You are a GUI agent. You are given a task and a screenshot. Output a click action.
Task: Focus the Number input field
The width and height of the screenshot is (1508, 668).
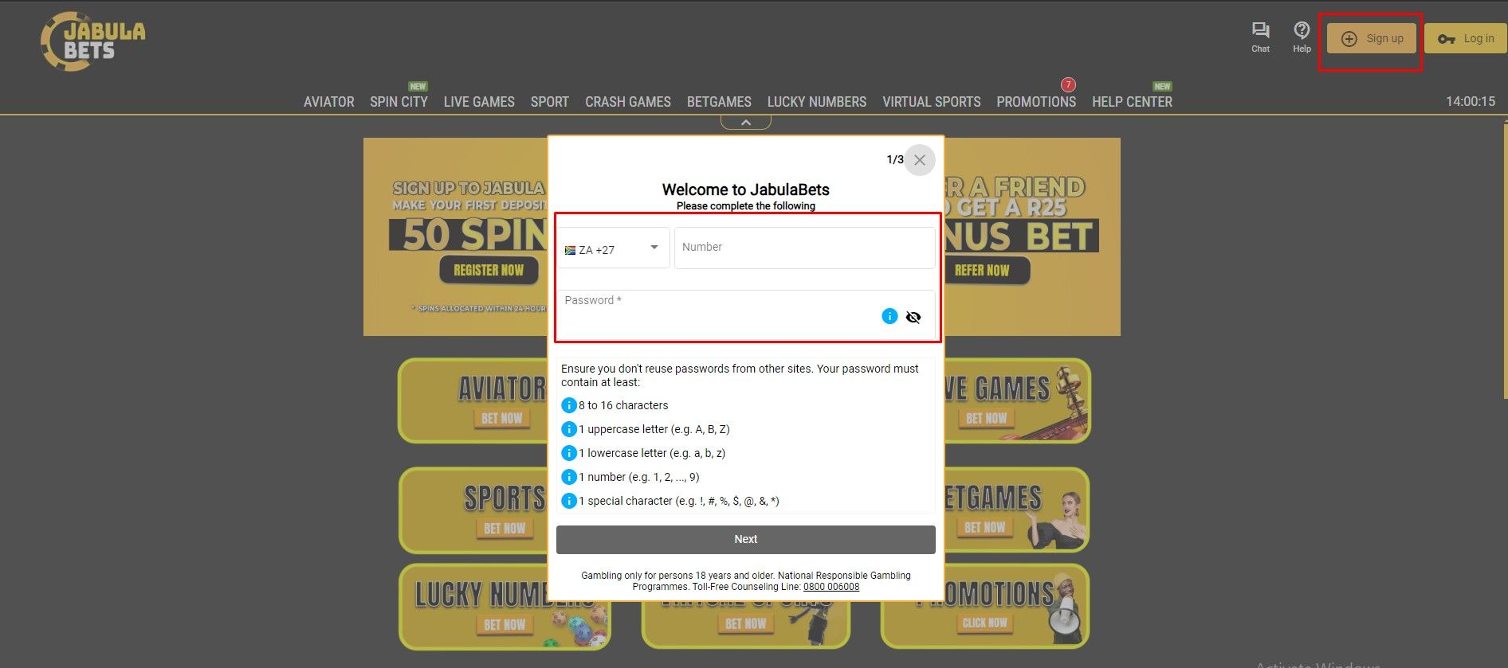pyautogui.click(x=804, y=248)
